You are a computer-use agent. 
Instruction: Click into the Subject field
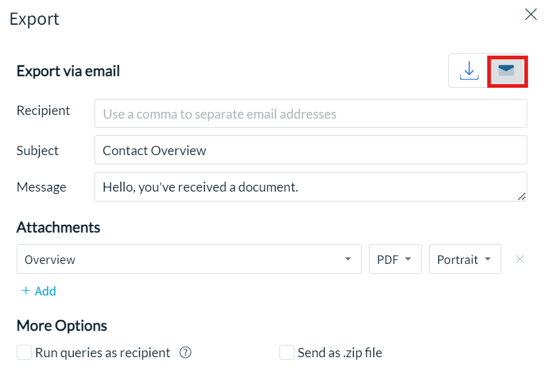tap(311, 150)
